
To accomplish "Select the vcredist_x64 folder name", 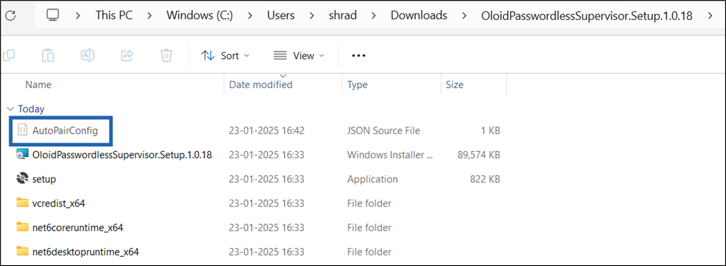I will [x=58, y=203].
